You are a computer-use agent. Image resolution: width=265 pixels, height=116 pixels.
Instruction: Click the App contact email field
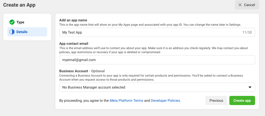(x=157, y=60)
